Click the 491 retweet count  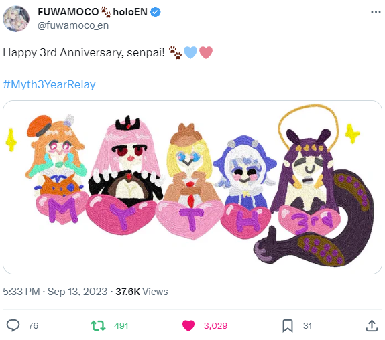[x=121, y=326]
